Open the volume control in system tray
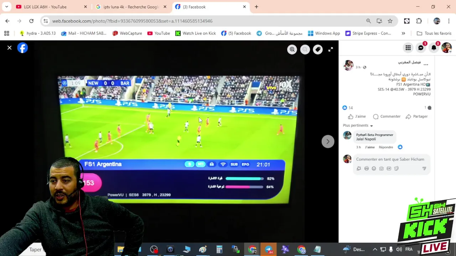The width and height of the screenshot is (456, 256). point(399,250)
